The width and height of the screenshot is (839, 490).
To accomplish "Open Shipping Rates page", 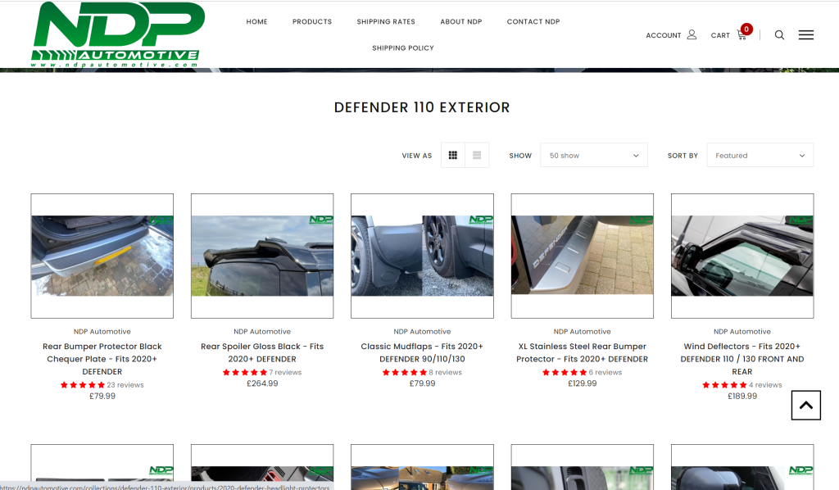I will coord(386,21).
